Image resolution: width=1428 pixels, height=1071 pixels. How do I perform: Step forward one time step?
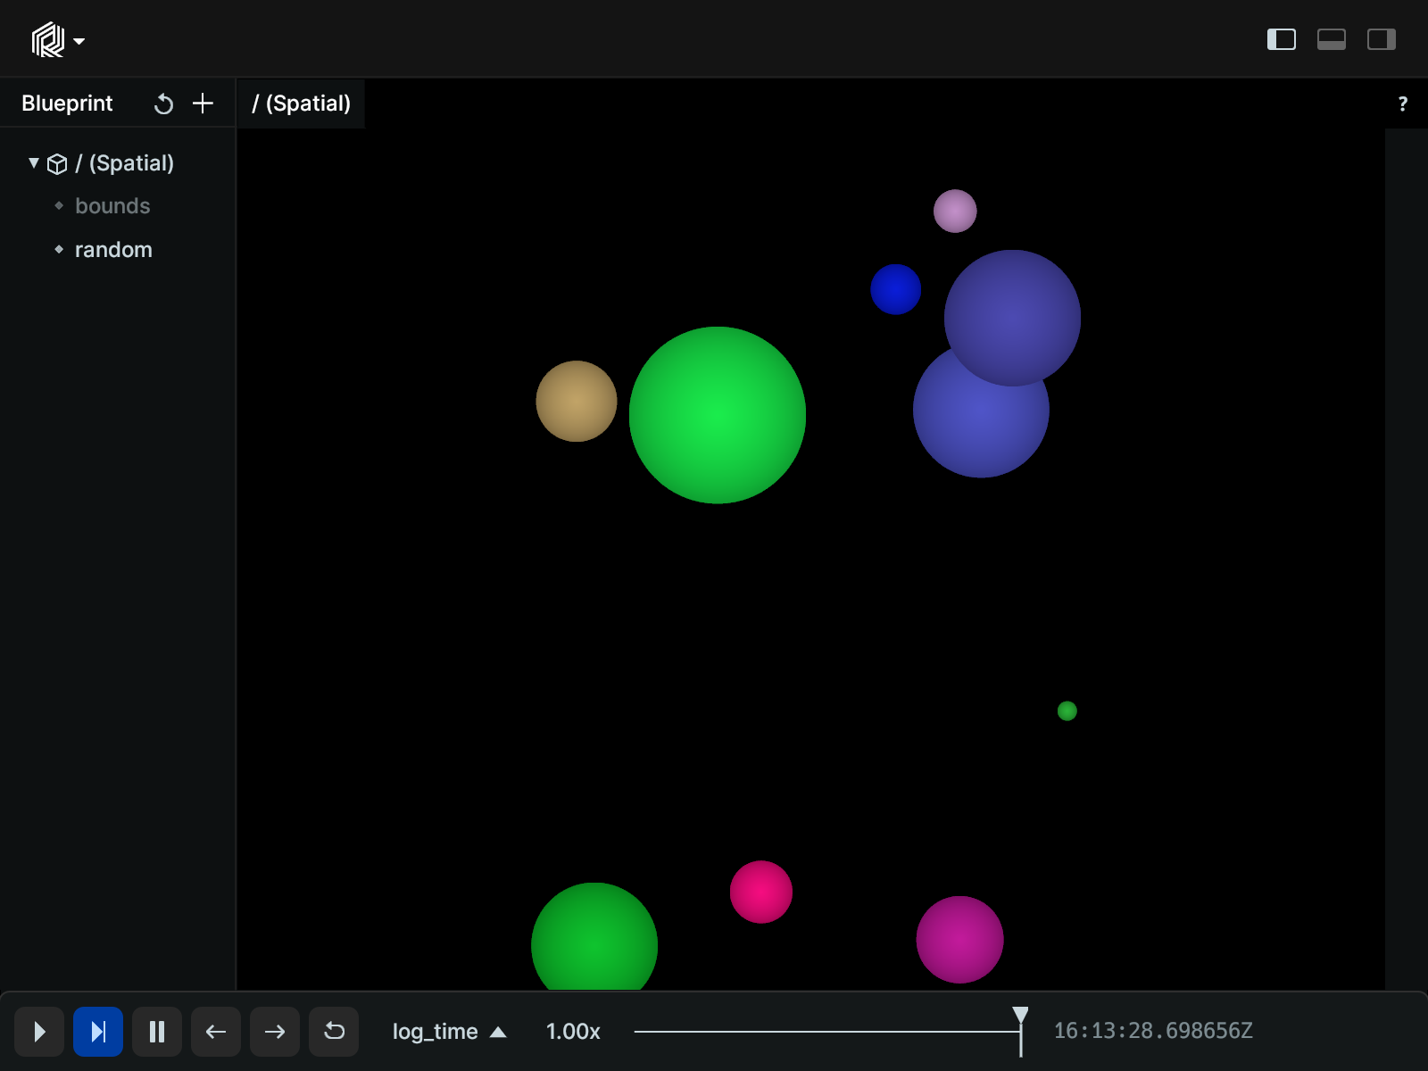275,1032
